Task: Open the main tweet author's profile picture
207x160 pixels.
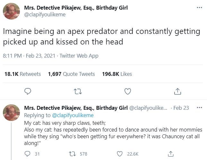Action: coord(11,11)
